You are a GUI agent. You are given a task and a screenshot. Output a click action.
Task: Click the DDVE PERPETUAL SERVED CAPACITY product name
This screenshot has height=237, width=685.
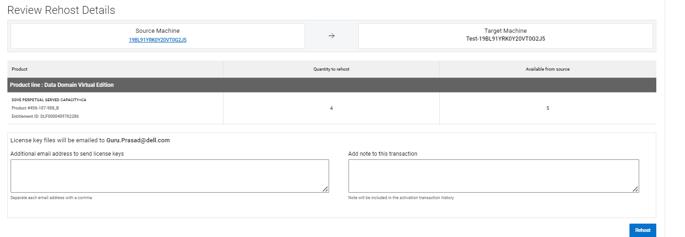(x=49, y=100)
